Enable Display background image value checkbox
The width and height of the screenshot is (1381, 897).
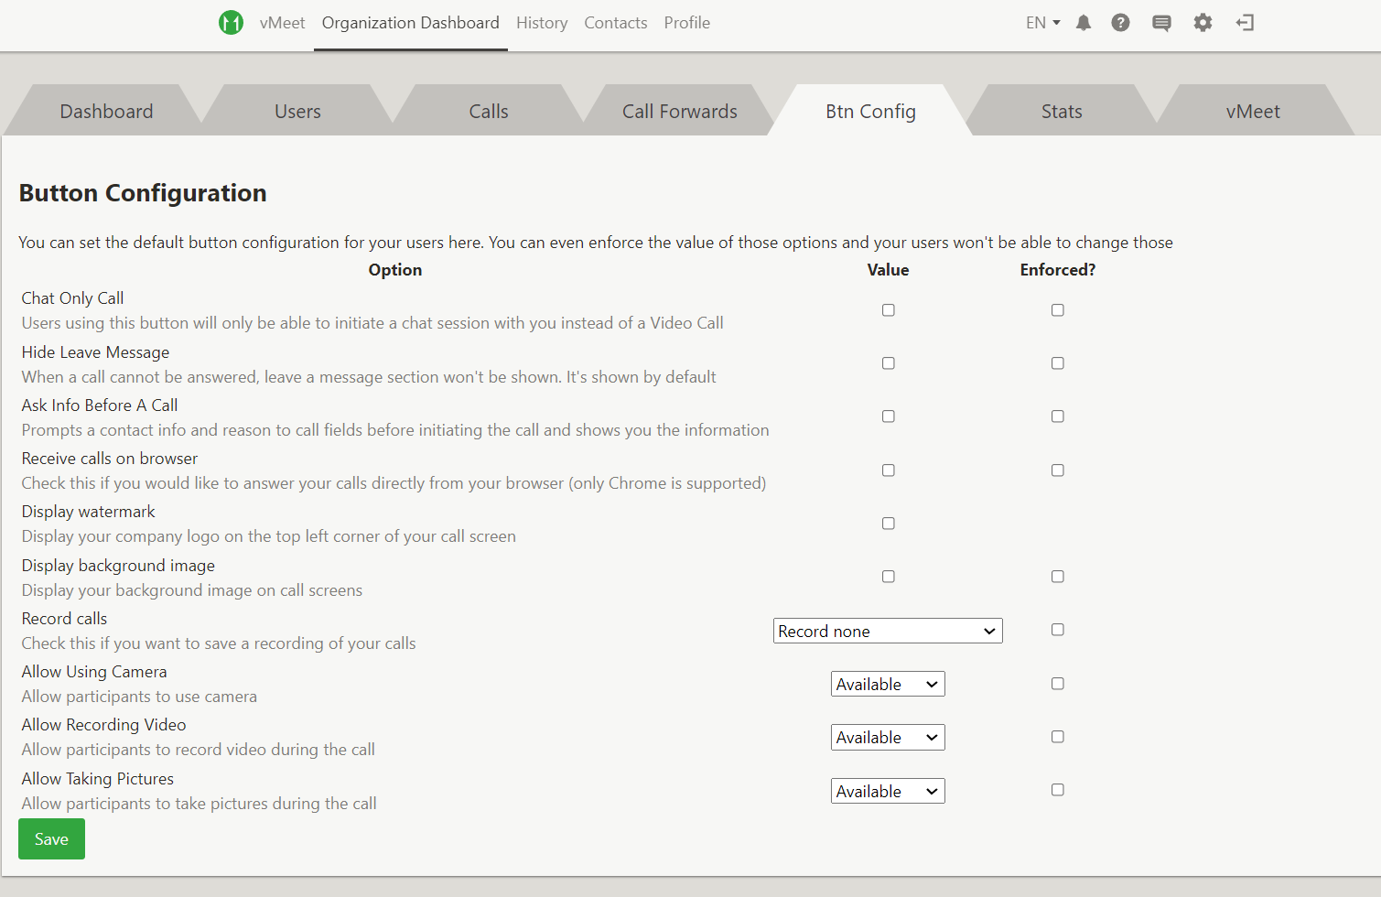[x=888, y=577]
